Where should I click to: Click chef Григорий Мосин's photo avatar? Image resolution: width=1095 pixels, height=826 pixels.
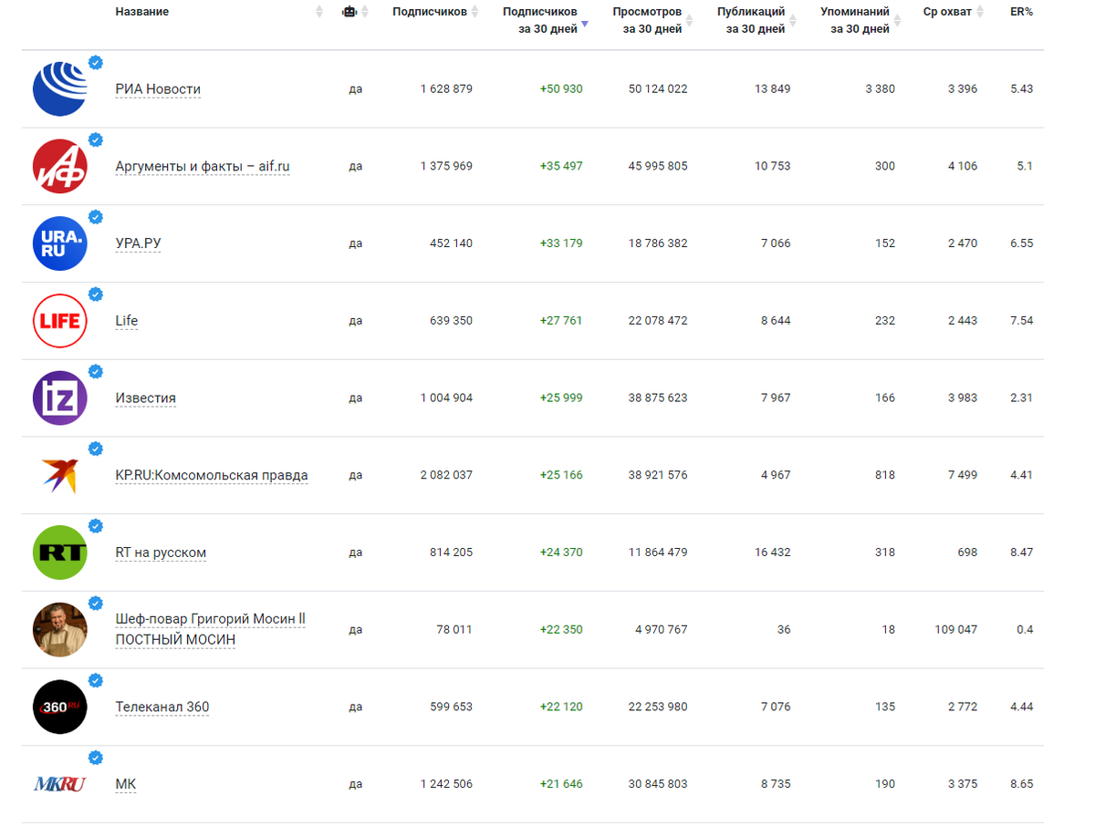coord(59,630)
